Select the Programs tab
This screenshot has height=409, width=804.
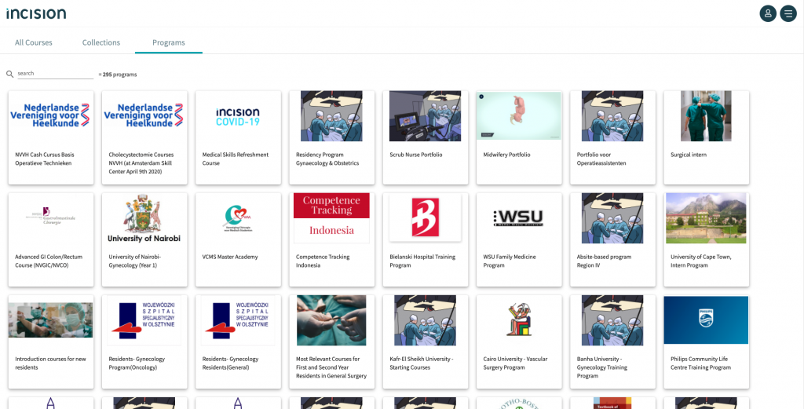point(169,42)
